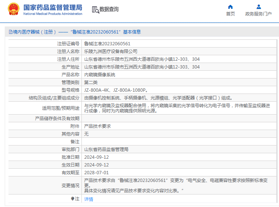Click the 产品储存条件及有效期 row label

coord(57,119)
